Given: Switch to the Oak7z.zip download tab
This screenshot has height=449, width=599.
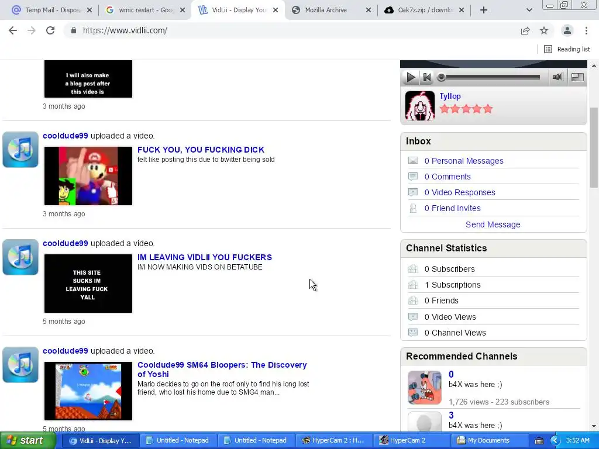Looking at the screenshot, I should pyautogui.click(x=424, y=11).
